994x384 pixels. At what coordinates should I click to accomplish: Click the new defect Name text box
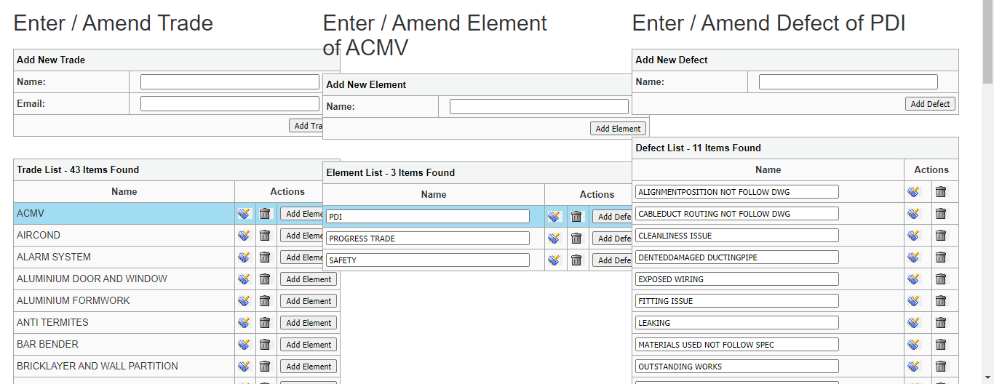tap(848, 82)
